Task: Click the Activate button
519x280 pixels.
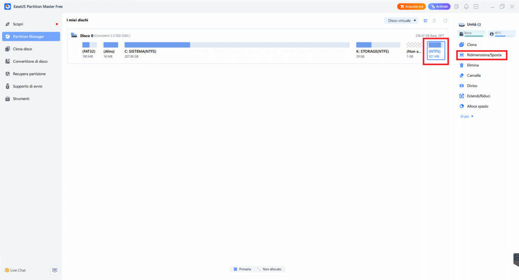Action: pyautogui.click(x=439, y=7)
